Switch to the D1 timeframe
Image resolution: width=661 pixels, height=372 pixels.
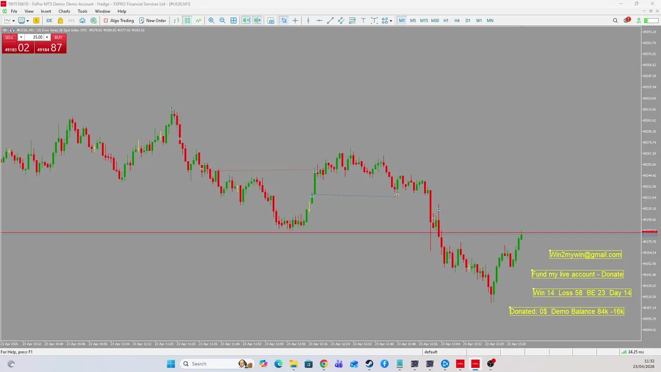(468, 21)
